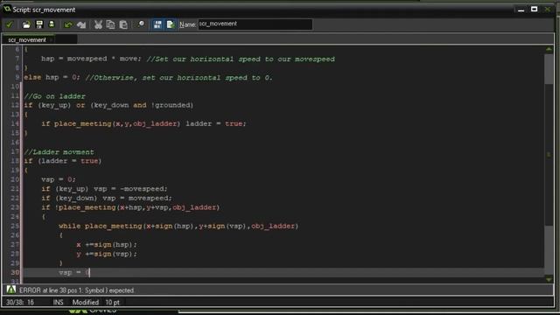Screen dimensions: 560x315
Task: Toggle the blue document code-helper button
Action: tap(171, 24)
